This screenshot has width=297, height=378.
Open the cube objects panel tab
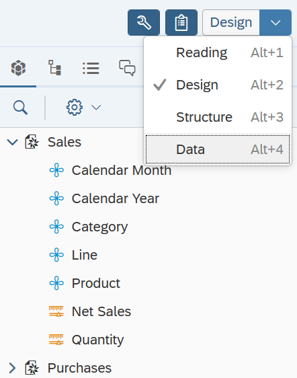[x=18, y=68]
